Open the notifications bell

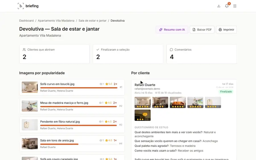(227, 6)
